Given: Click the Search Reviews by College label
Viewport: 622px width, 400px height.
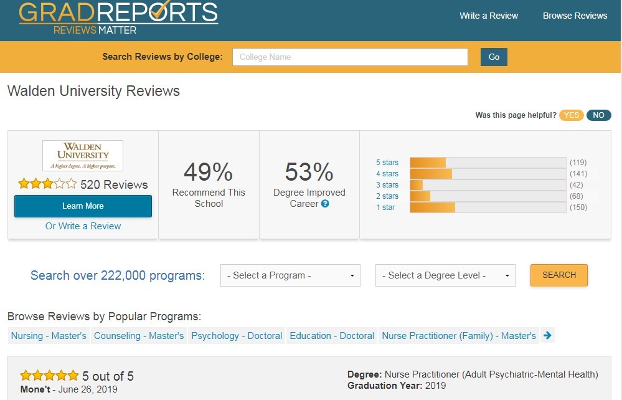Looking at the screenshot, I should [x=163, y=57].
